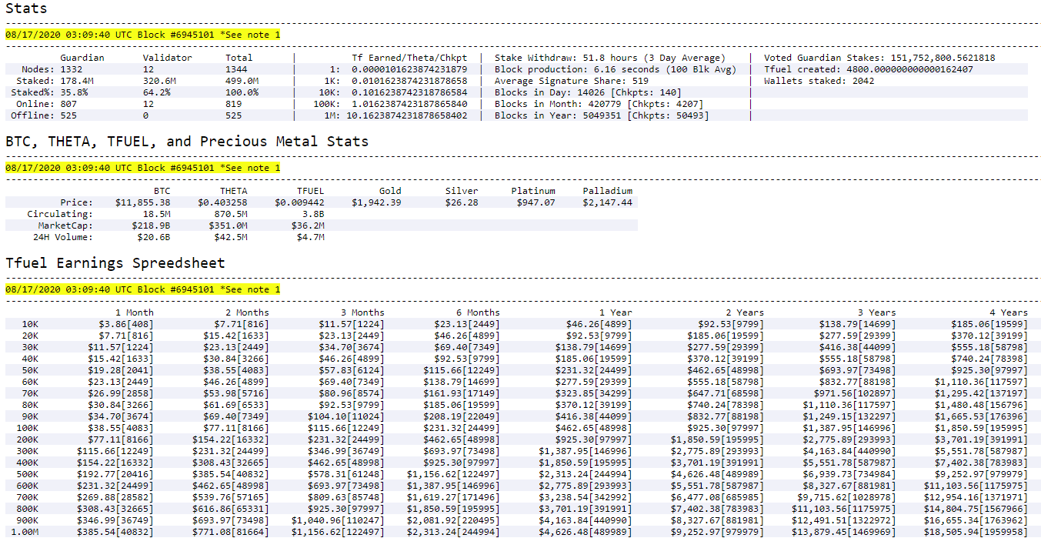1041x538 pixels.
Task: Click TFUEL circulating supply 3.8B
Action: 314,214
